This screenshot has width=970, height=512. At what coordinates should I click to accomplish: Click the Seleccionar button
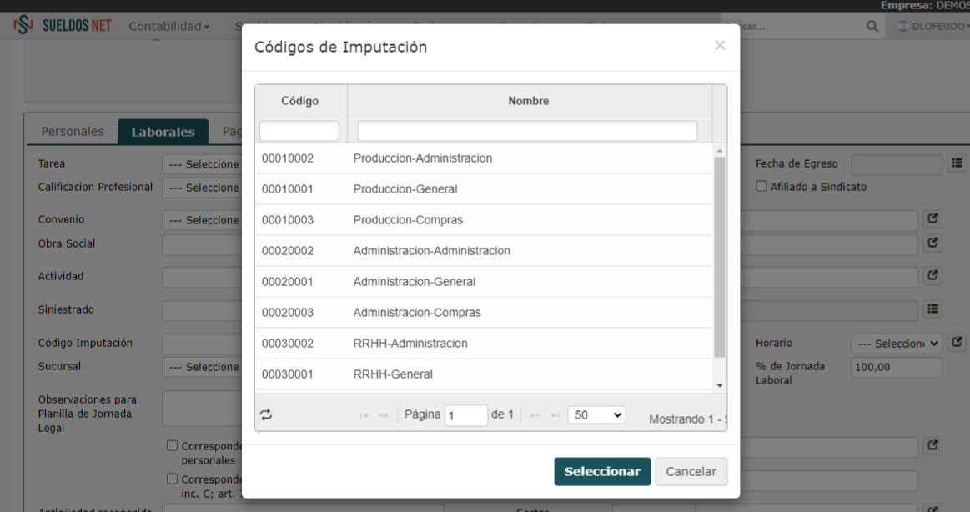pyautogui.click(x=602, y=471)
